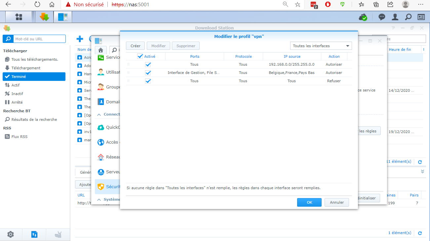Select Téléchargement in the sidebar
The image size is (430, 241).
click(x=26, y=68)
